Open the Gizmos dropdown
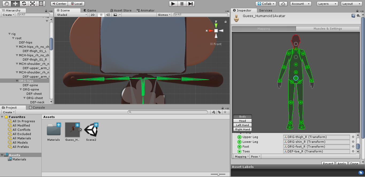 (164, 15)
